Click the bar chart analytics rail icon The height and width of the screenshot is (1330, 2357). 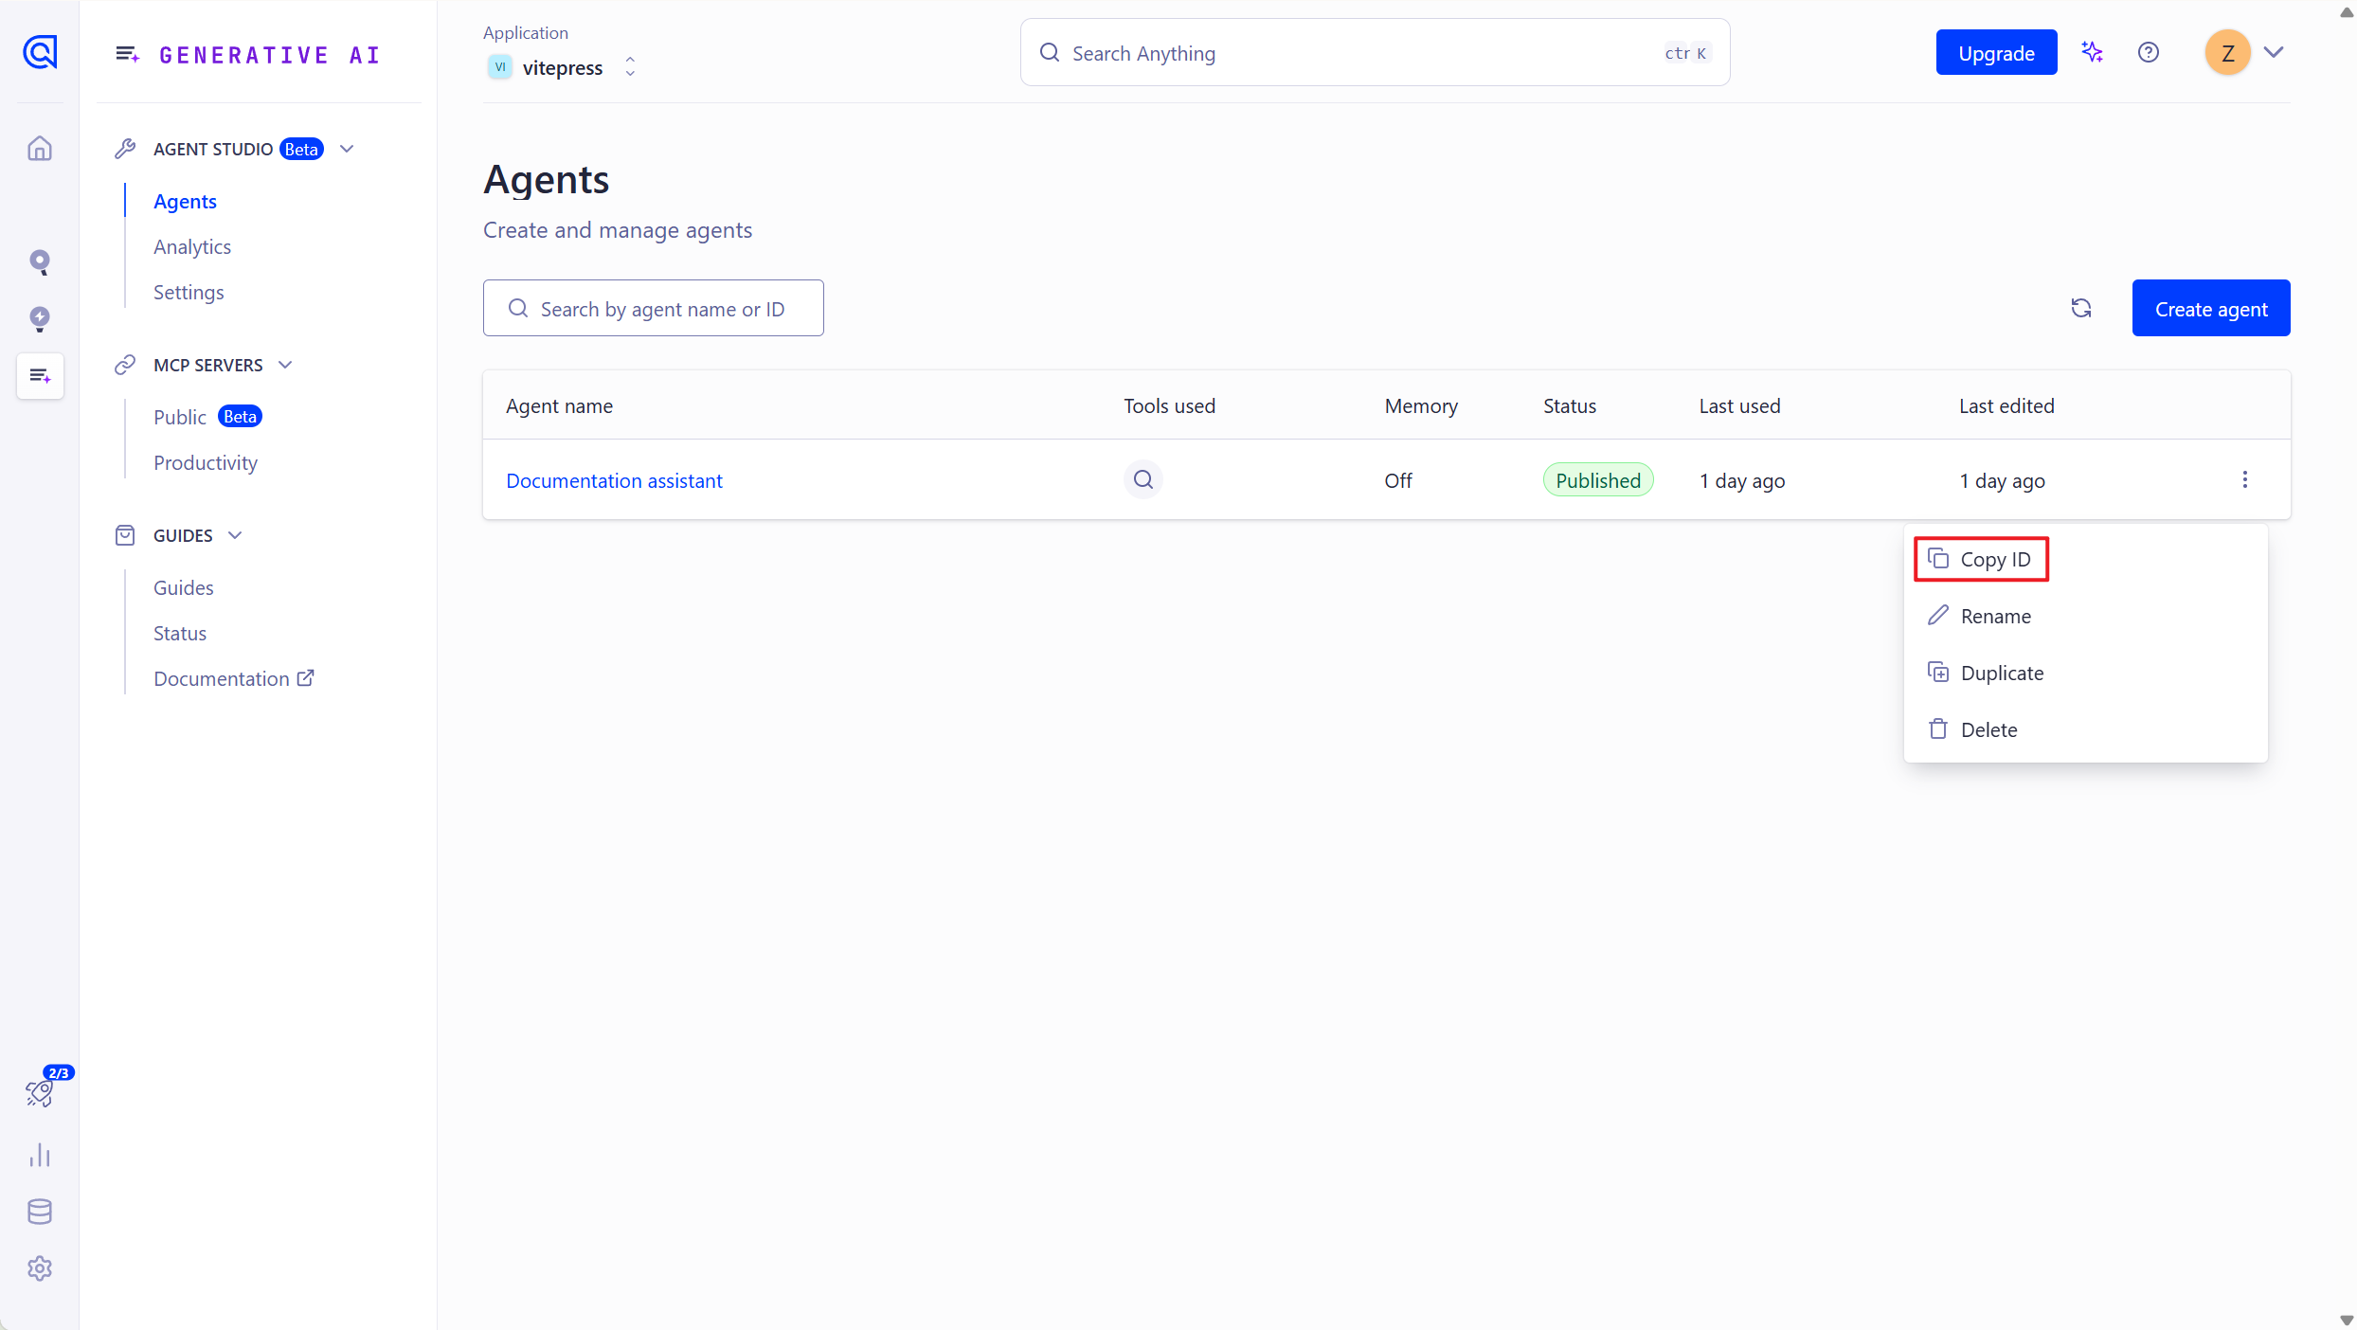point(40,1155)
